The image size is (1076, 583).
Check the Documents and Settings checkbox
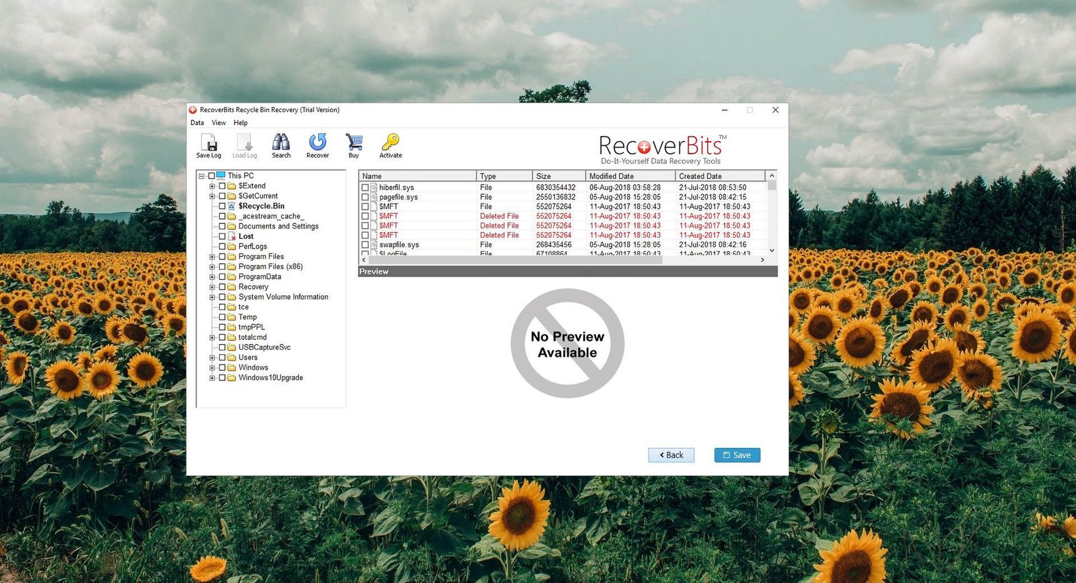coord(222,226)
